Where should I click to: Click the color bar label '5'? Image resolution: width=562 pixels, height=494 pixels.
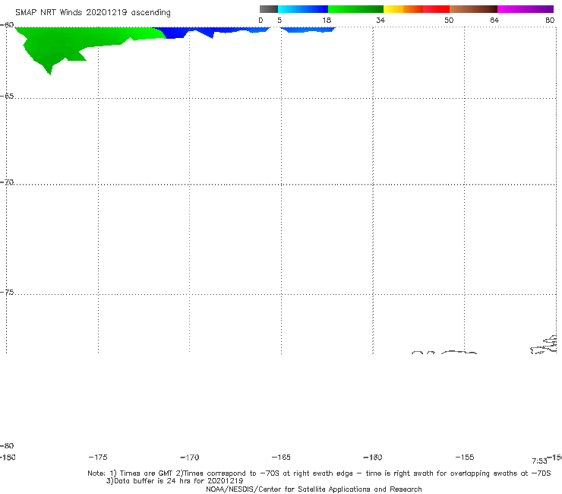tap(279, 20)
